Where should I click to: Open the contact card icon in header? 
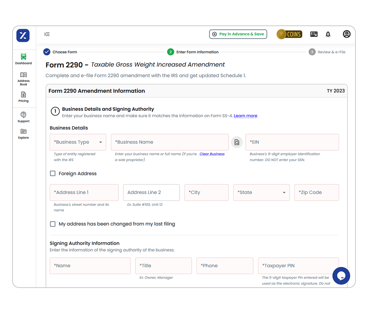point(314,34)
